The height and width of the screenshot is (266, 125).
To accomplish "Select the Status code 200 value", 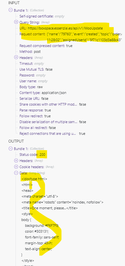I will (x=42, y=155).
